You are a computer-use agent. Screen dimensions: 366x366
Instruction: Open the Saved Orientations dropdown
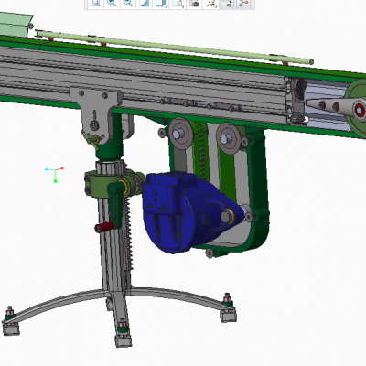tap(177, 3)
